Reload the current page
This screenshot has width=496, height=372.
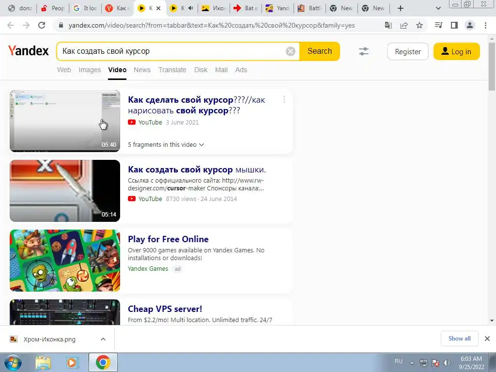click(42, 25)
